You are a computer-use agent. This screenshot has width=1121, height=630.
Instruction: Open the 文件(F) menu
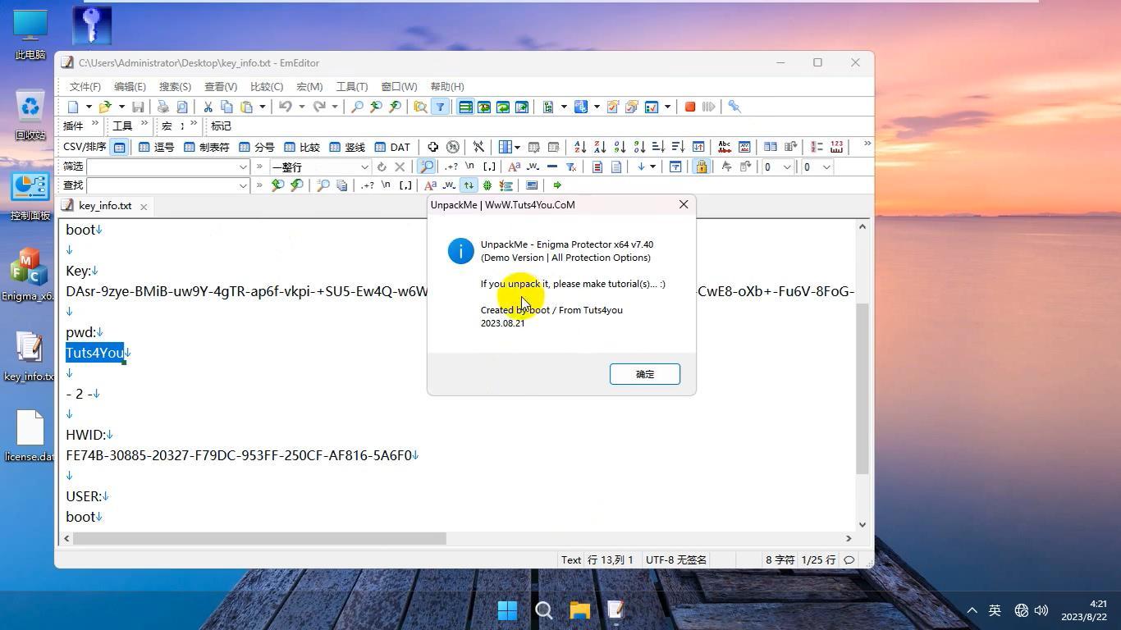coord(85,86)
